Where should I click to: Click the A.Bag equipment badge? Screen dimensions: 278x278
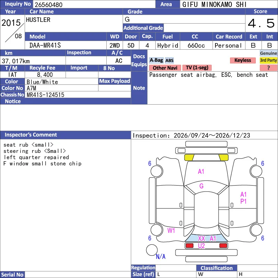tap(156, 60)
